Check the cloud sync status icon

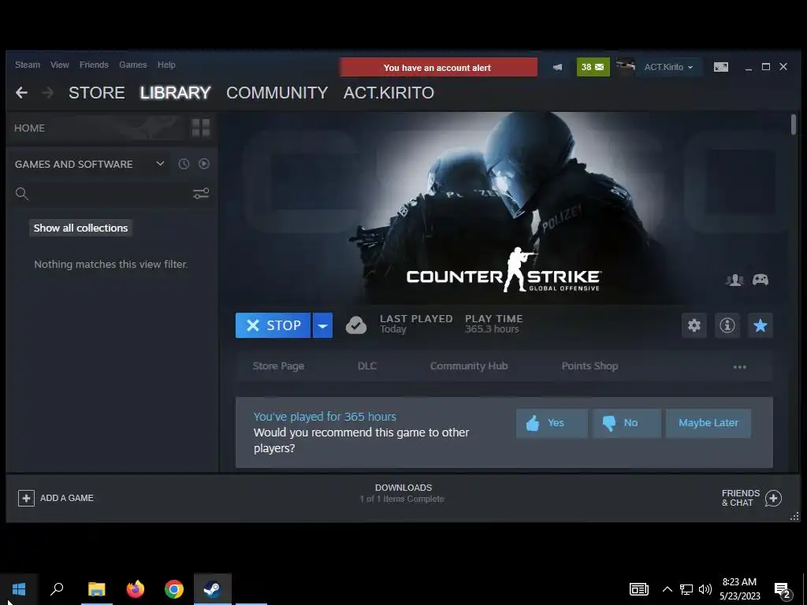click(x=355, y=325)
